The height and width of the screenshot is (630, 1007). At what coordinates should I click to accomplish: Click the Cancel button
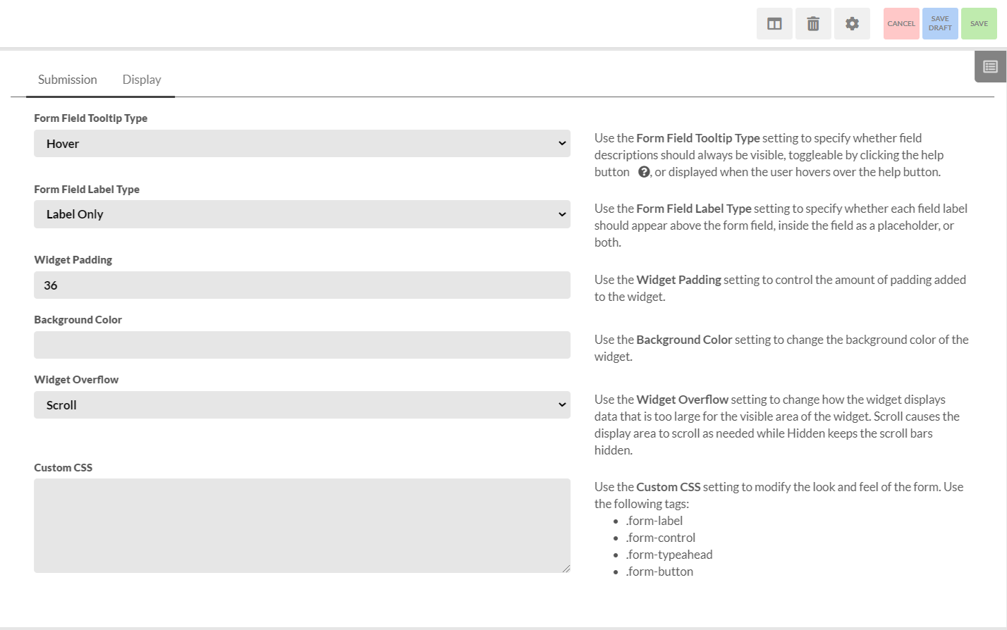(901, 23)
